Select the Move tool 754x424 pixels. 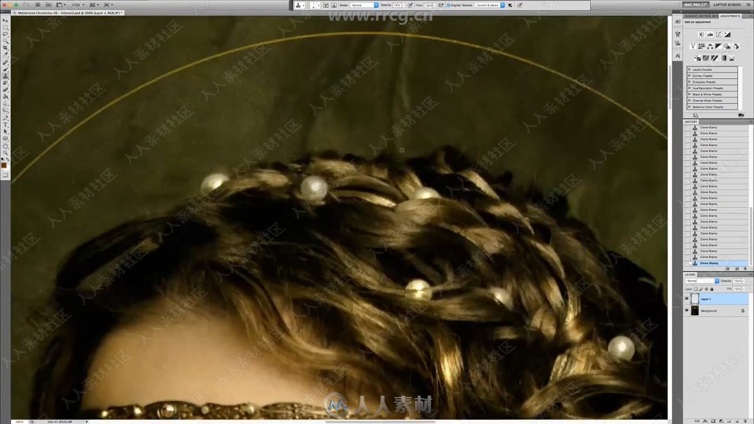tap(5, 21)
